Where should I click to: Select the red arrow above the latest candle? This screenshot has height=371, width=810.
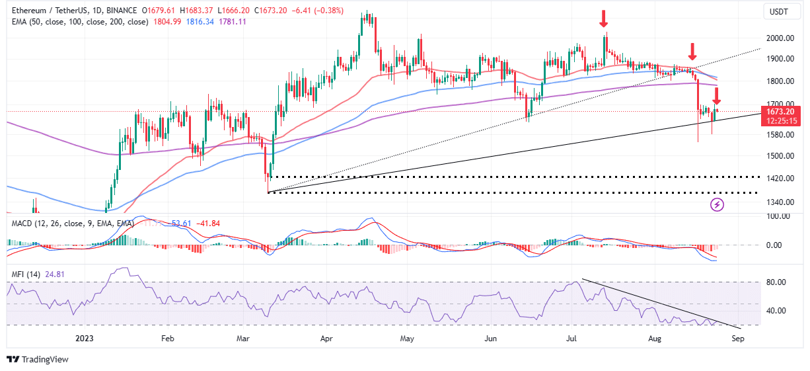[x=716, y=97]
